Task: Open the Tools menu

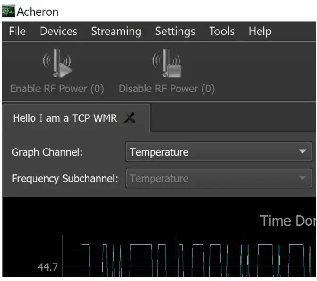Action: click(222, 32)
